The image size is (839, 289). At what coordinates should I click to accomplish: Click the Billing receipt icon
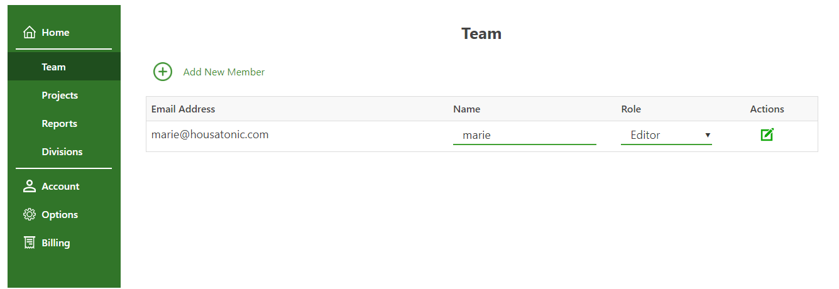(x=29, y=243)
